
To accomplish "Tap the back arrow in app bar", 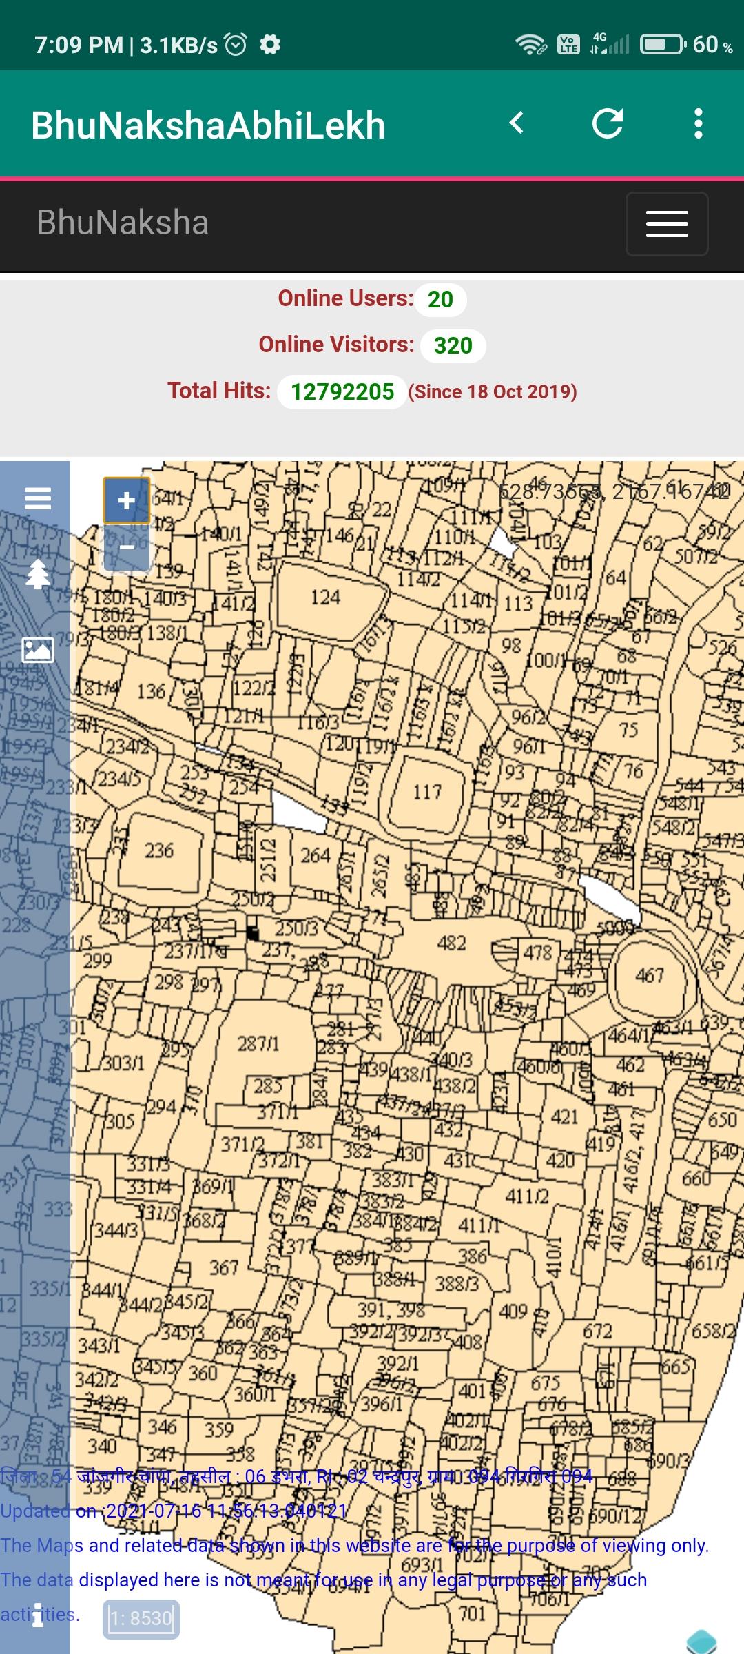I will [x=517, y=123].
